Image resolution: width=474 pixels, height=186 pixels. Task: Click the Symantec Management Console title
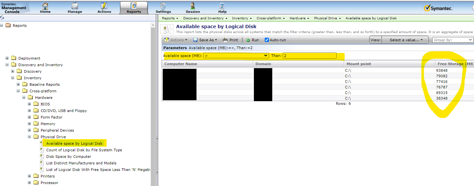click(x=14, y=8)
